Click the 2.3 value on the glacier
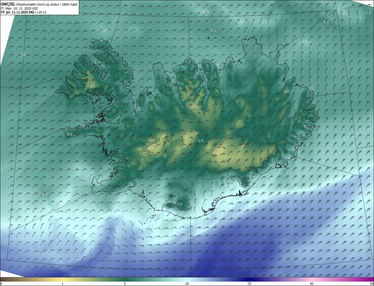This screenshot has width=374, height=286. (185, 137)
